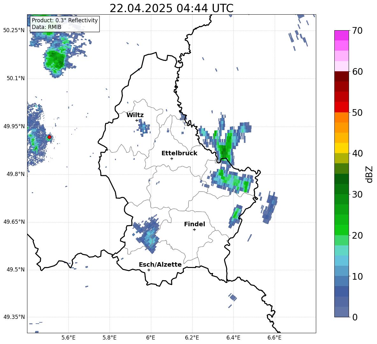Click the 50.1°N latitude label
The height and width of the screenshot is (344, 377).
pyautogui.click(x=16, y=79)
